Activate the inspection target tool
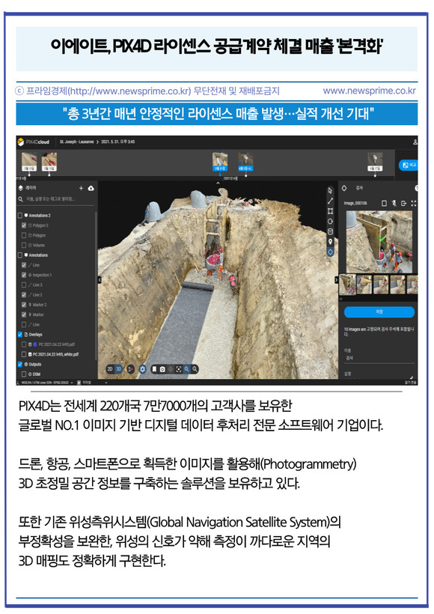The width and height of the screenshot is (434, 614). (330, 252)
